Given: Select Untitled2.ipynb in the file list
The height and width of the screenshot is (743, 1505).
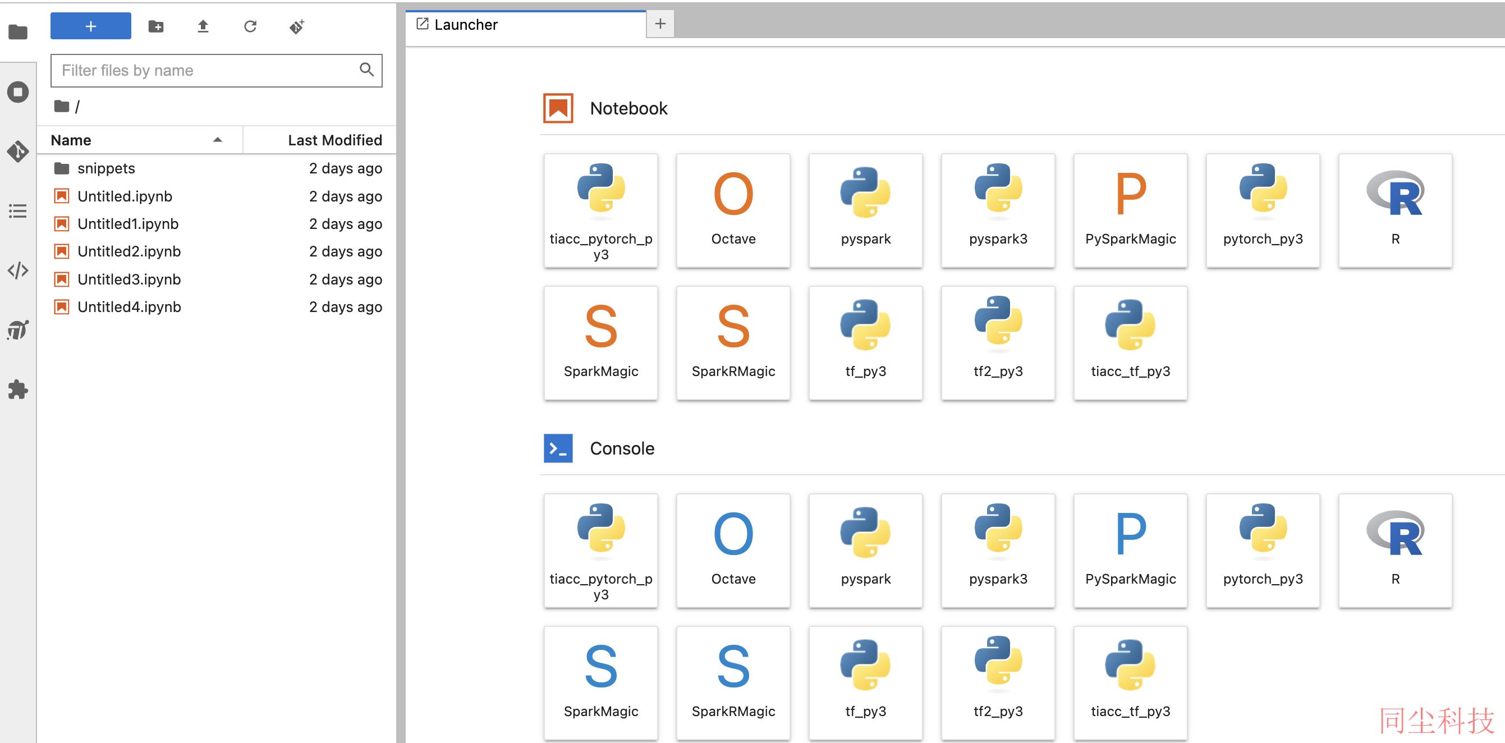Looking at the screenshot, I should tap(216, 251).
